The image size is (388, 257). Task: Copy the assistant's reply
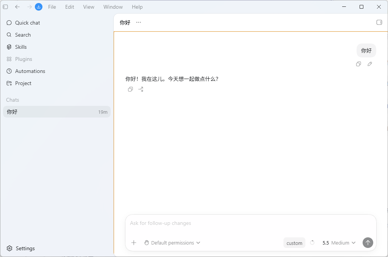click(x=130, y=89)
